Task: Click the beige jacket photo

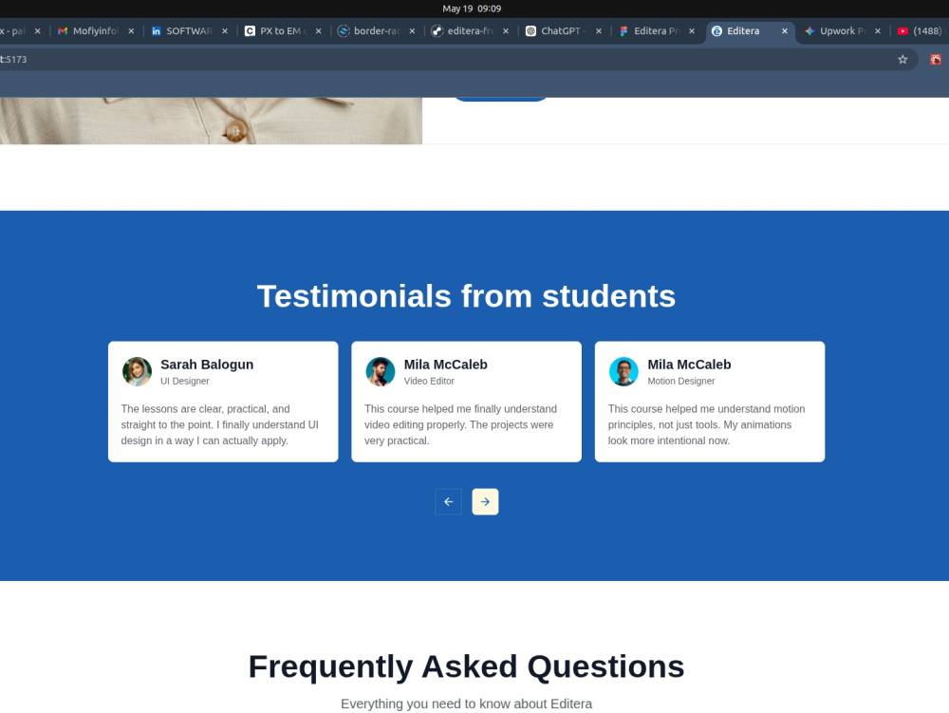Action: pos(211,121)
